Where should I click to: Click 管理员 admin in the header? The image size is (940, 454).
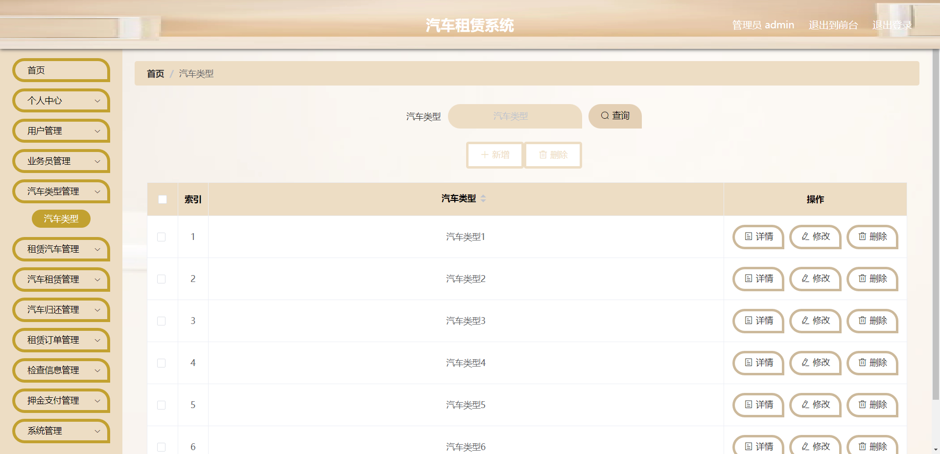click(x=763, y=25)
